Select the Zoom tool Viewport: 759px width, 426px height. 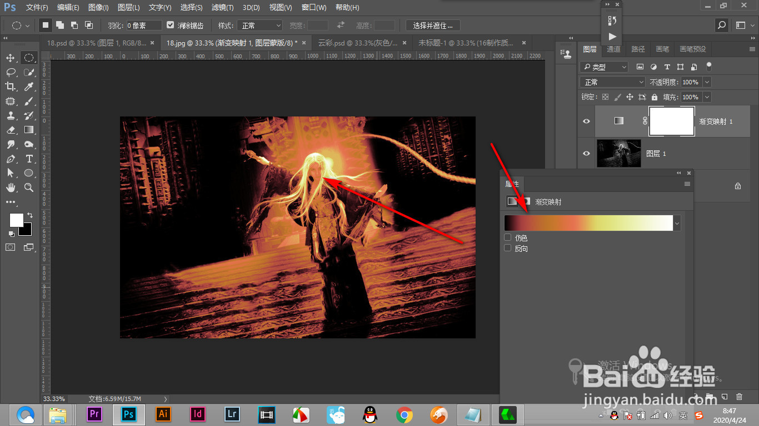tap(29, 188)
